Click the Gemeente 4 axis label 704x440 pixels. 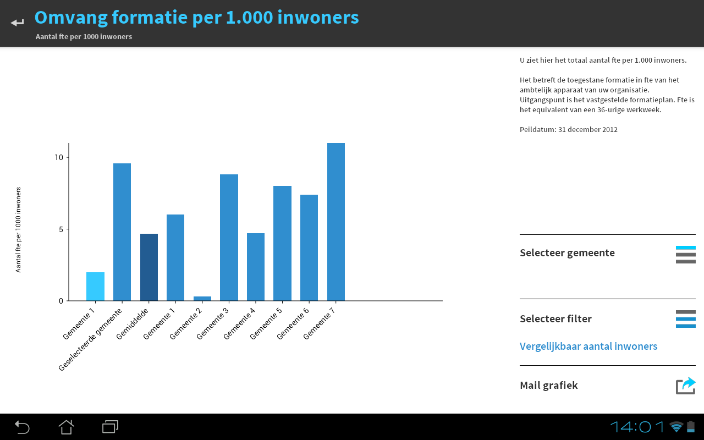tap(239, 323)
